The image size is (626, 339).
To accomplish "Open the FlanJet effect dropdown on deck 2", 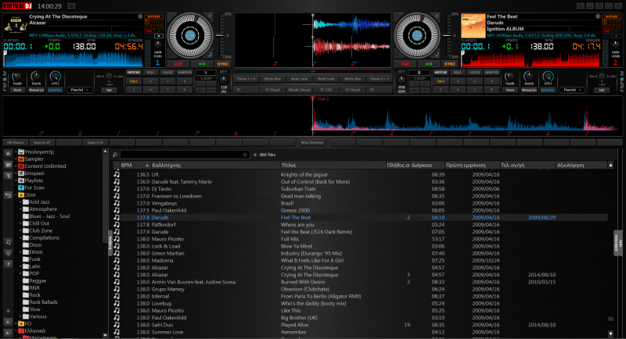I will [x=572, y=90].
